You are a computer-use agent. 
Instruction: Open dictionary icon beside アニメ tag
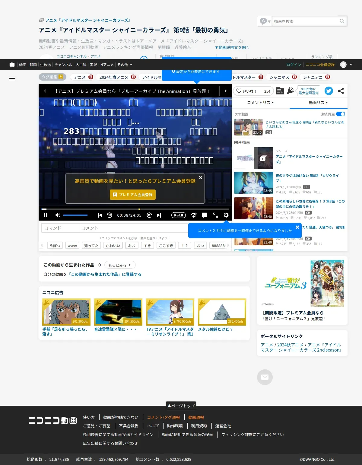(x=91, y=77)
